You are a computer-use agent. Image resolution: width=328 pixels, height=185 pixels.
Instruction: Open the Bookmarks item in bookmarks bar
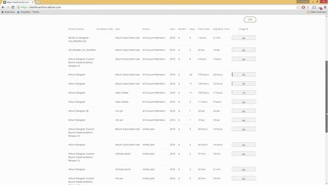(8, 12)
